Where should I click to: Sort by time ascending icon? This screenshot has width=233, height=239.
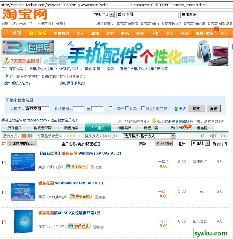[115, 136]
